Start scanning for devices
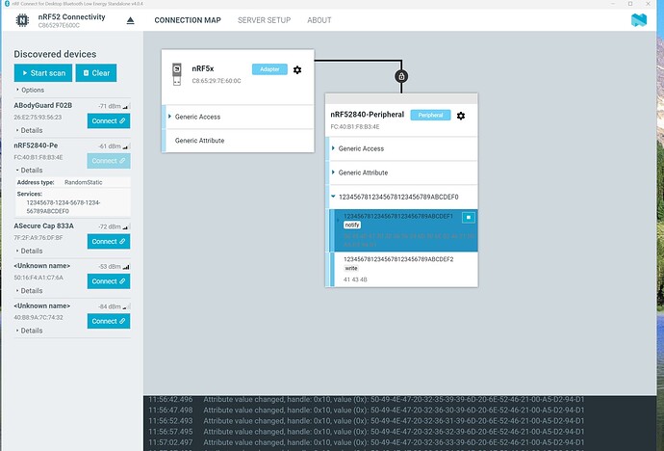 (43, 73)
